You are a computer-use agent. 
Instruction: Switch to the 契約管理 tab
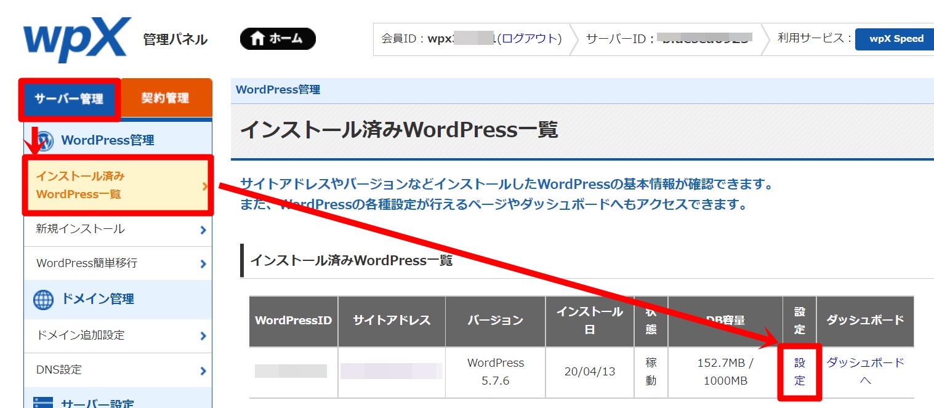(165, 98)
